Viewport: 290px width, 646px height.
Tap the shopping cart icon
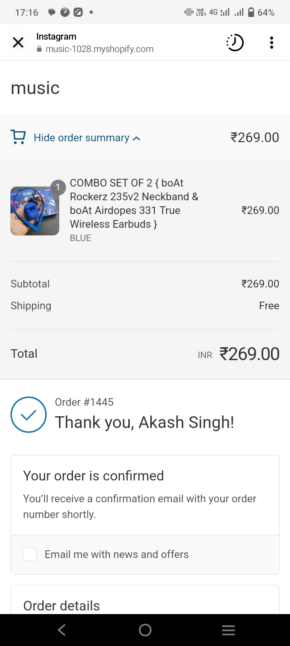[18, 137]
